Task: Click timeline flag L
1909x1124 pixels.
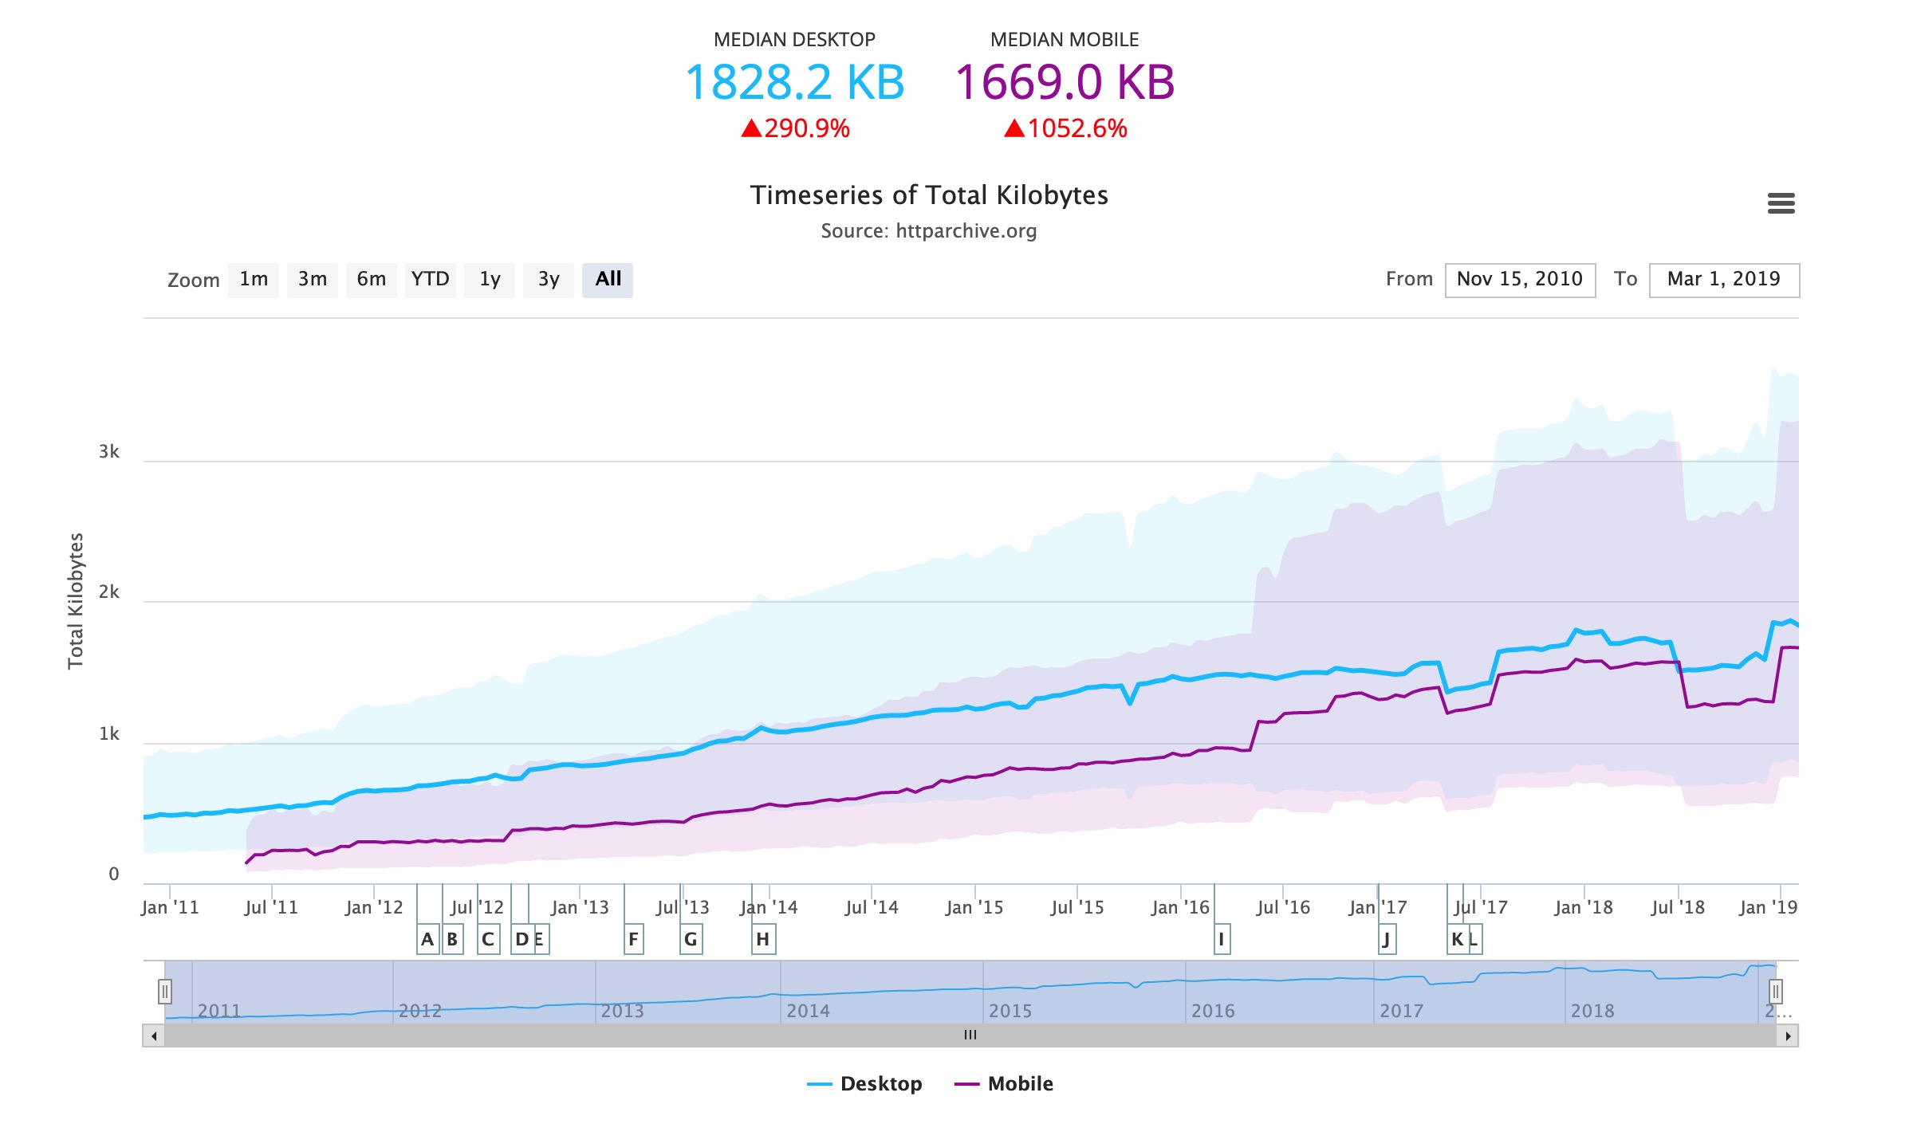Action: pos(1474,939)
